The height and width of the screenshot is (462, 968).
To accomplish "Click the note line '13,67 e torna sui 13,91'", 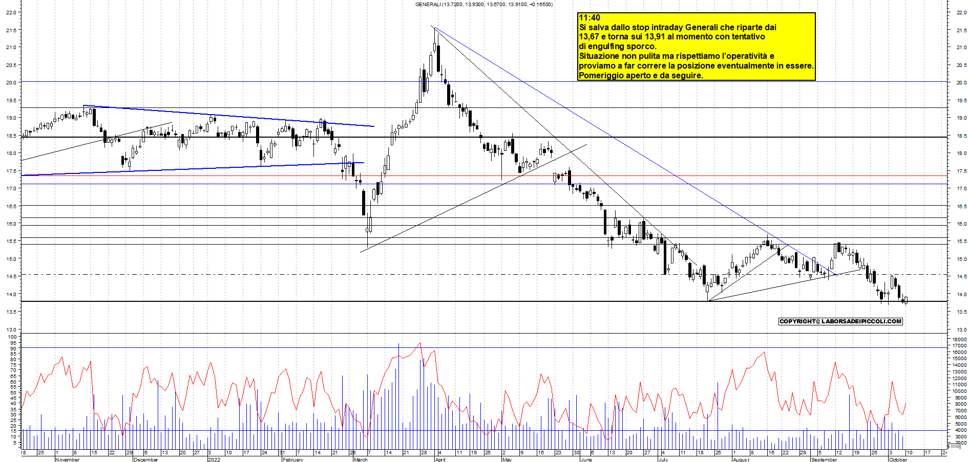I will point(672,37).
